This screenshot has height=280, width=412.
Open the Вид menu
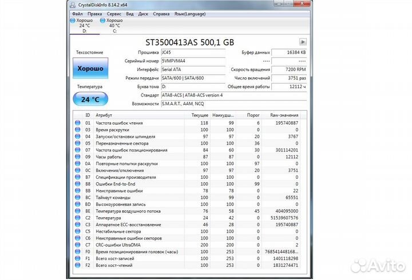click(130, 14)
